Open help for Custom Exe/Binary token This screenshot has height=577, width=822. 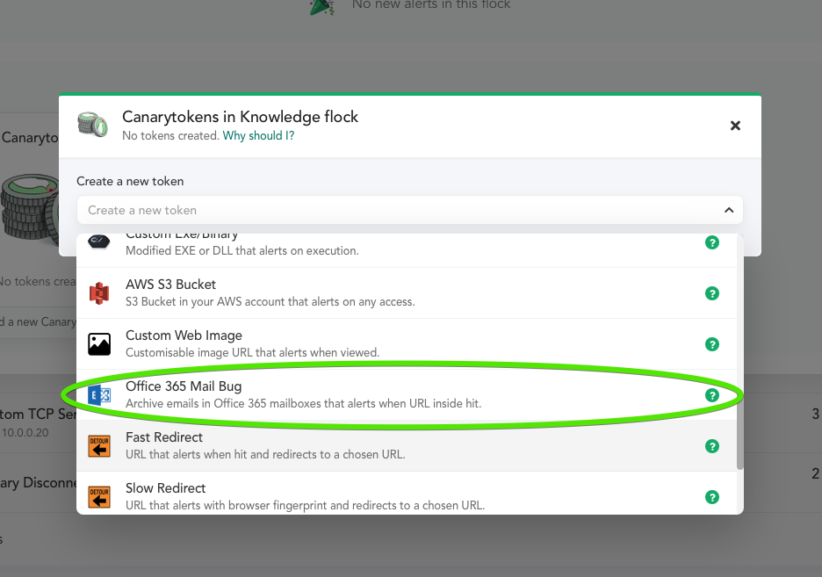(712, 242)
